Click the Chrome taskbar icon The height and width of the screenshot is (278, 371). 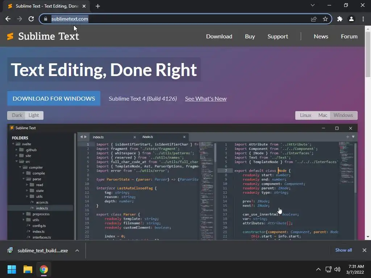click(44, 269)
